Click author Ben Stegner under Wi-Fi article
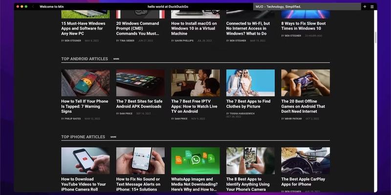This screenshot has width=391, height=195. click(x=238, y=41)
